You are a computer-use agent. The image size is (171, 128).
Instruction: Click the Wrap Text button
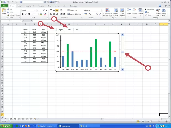pyautogui.click(x=72, y=10)
